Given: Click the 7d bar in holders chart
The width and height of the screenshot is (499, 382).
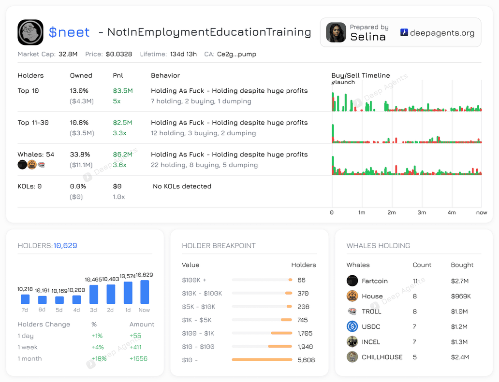Looking at the screenshot, I should point(25,299).
